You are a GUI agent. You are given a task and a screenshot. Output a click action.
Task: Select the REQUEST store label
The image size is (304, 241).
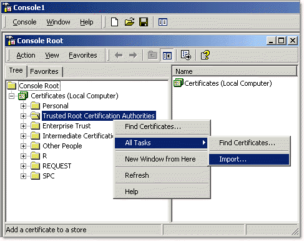57,166
